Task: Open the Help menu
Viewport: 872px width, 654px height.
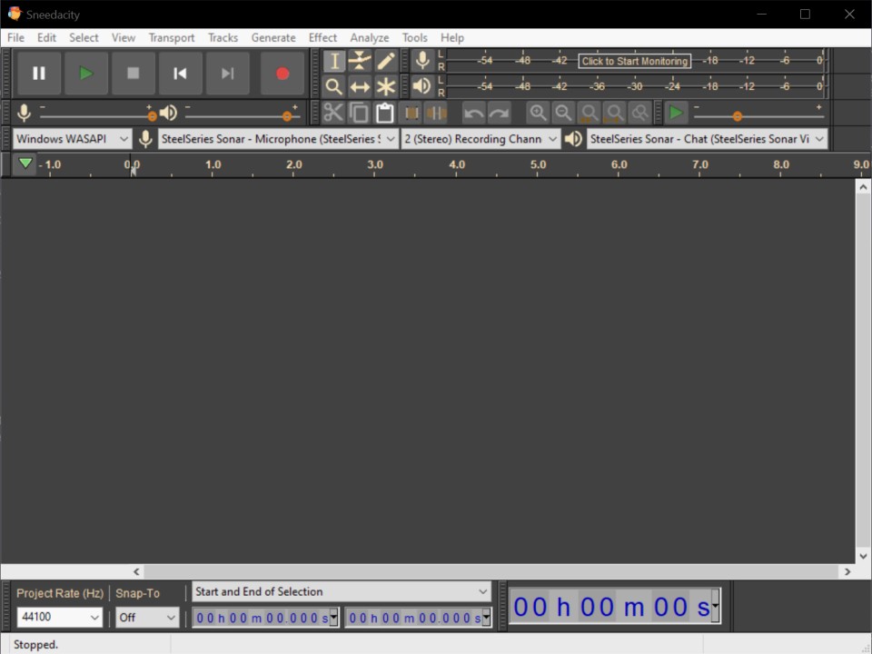Action: [x=452, y=38]
